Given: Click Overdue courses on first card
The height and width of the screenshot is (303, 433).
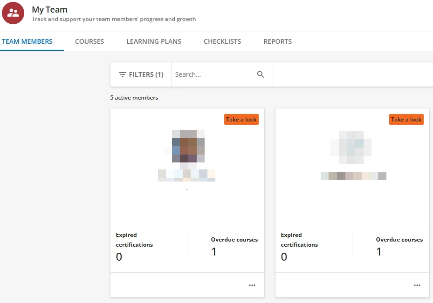Looking at the screenshot, I should pos(234,240).
